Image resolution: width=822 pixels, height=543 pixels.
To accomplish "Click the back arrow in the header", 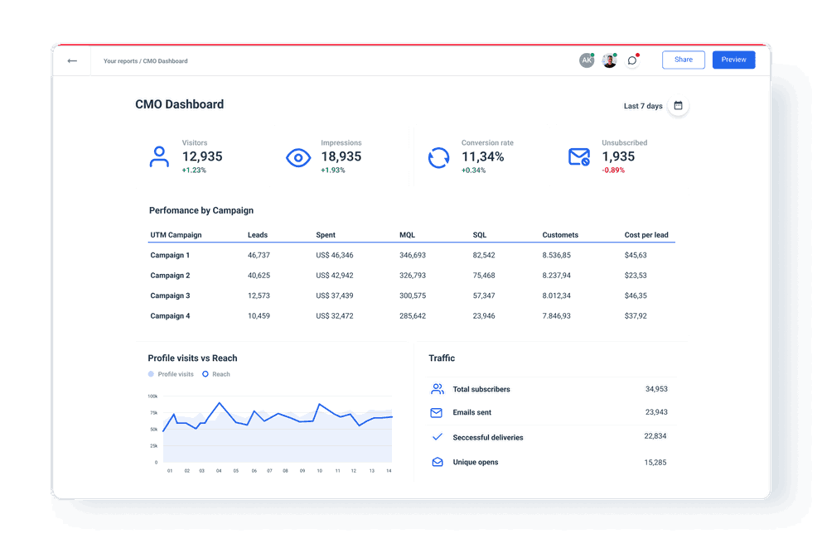I will point(72,60).
